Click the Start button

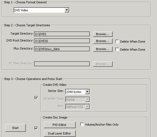coord(16,128)
